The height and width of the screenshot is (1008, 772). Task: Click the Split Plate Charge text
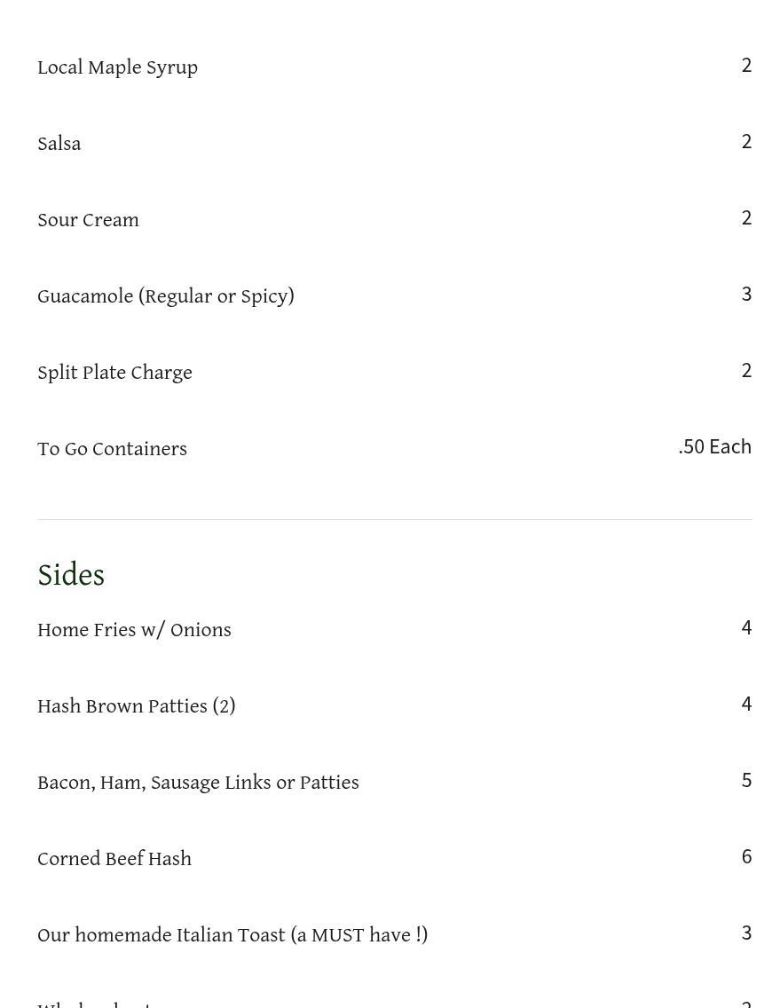click(x=114, y=373)
